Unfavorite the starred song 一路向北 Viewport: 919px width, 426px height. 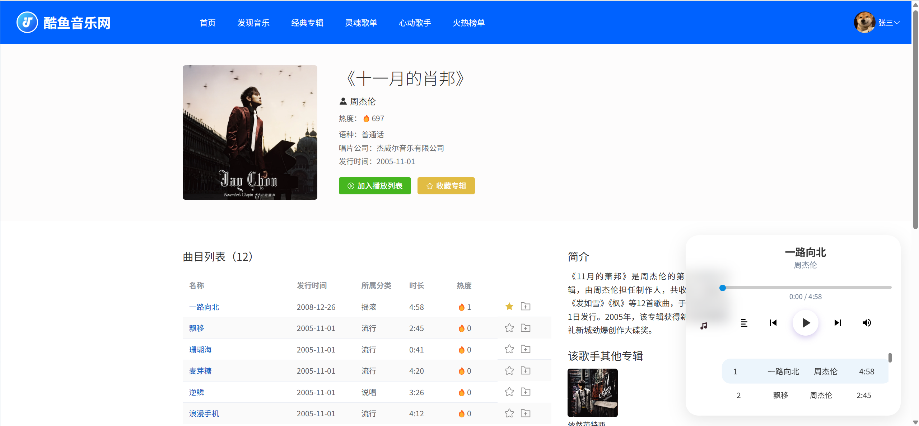pos(509,307)
